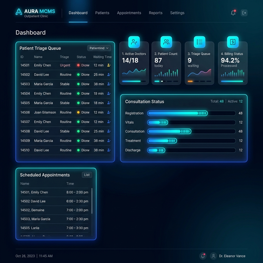The width and height of the screenshot is (263, 263).
Task: Click the Vitals progress bar
Action: pyautogui.click(x=191, y=122)
